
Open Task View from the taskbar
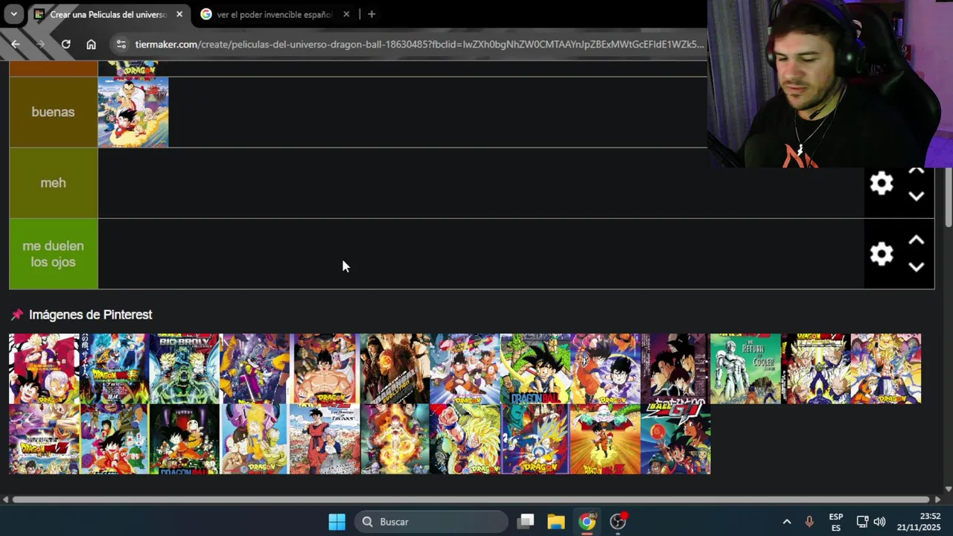click(x=526, y=522)
